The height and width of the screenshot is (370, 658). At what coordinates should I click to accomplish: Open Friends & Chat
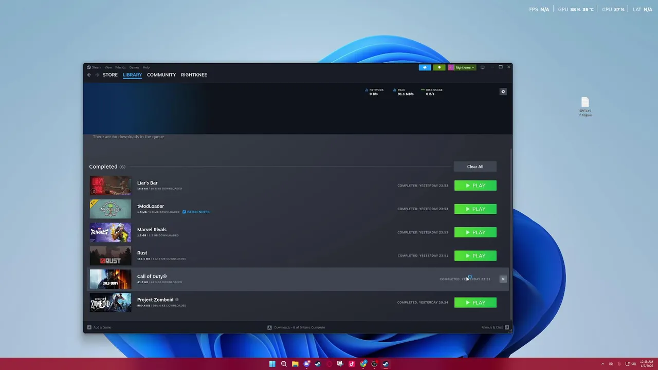495,327
